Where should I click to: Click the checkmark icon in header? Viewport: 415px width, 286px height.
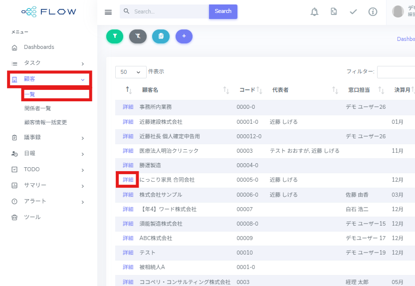pos(353,12)
